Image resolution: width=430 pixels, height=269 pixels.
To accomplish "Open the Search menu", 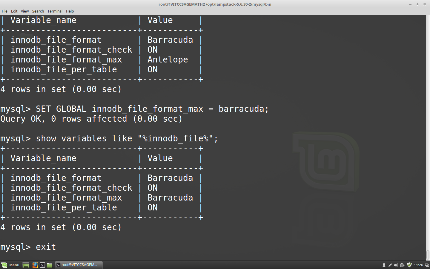I will pos(38,11).
